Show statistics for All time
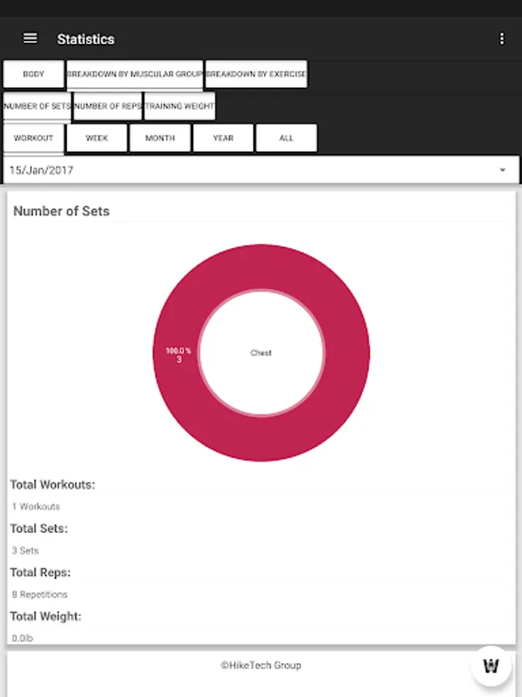The width and height of the screenshot is (522, 697). [x=286, y=138]
